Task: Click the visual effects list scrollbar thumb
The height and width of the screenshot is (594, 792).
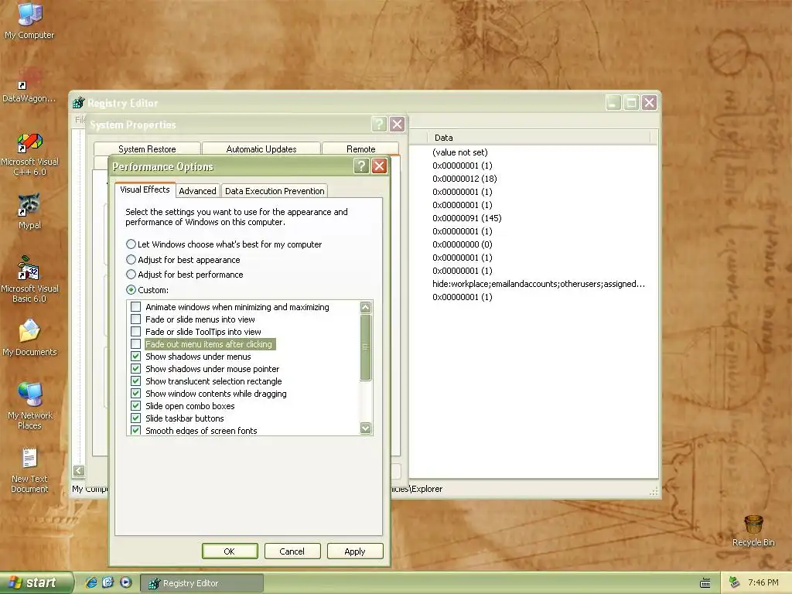Action: tap(366, 347)
